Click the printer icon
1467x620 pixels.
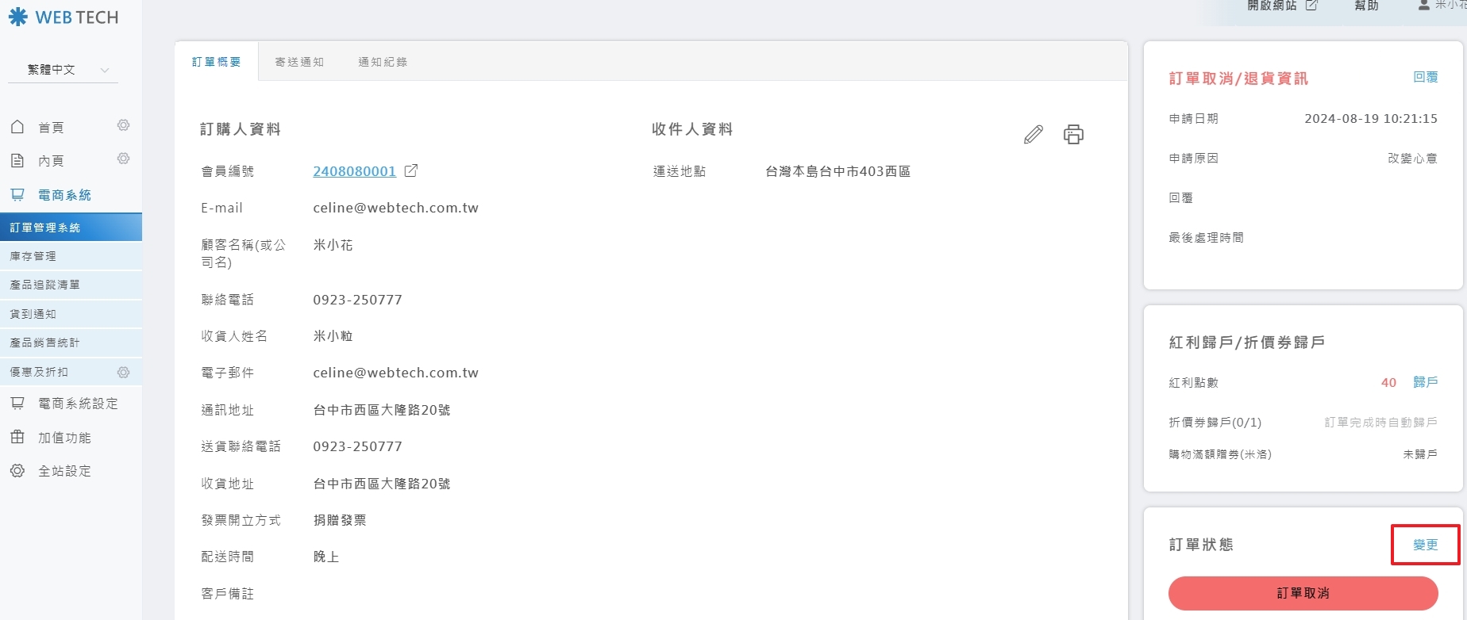coord(1073,135)
